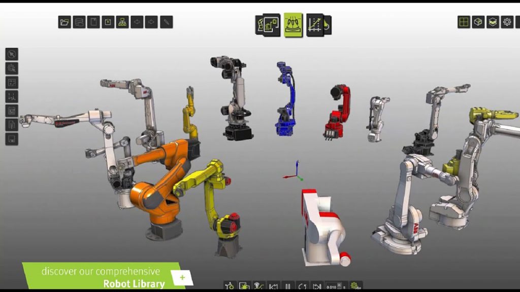Toggle the four-pane grid viewport layout
The height and width of the screenshot is (292, 520).
coord(464,22)
